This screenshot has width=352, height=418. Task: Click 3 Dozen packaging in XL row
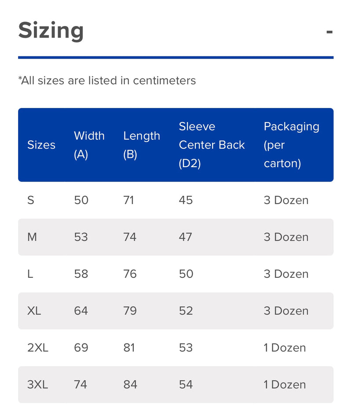coord(286,311)
